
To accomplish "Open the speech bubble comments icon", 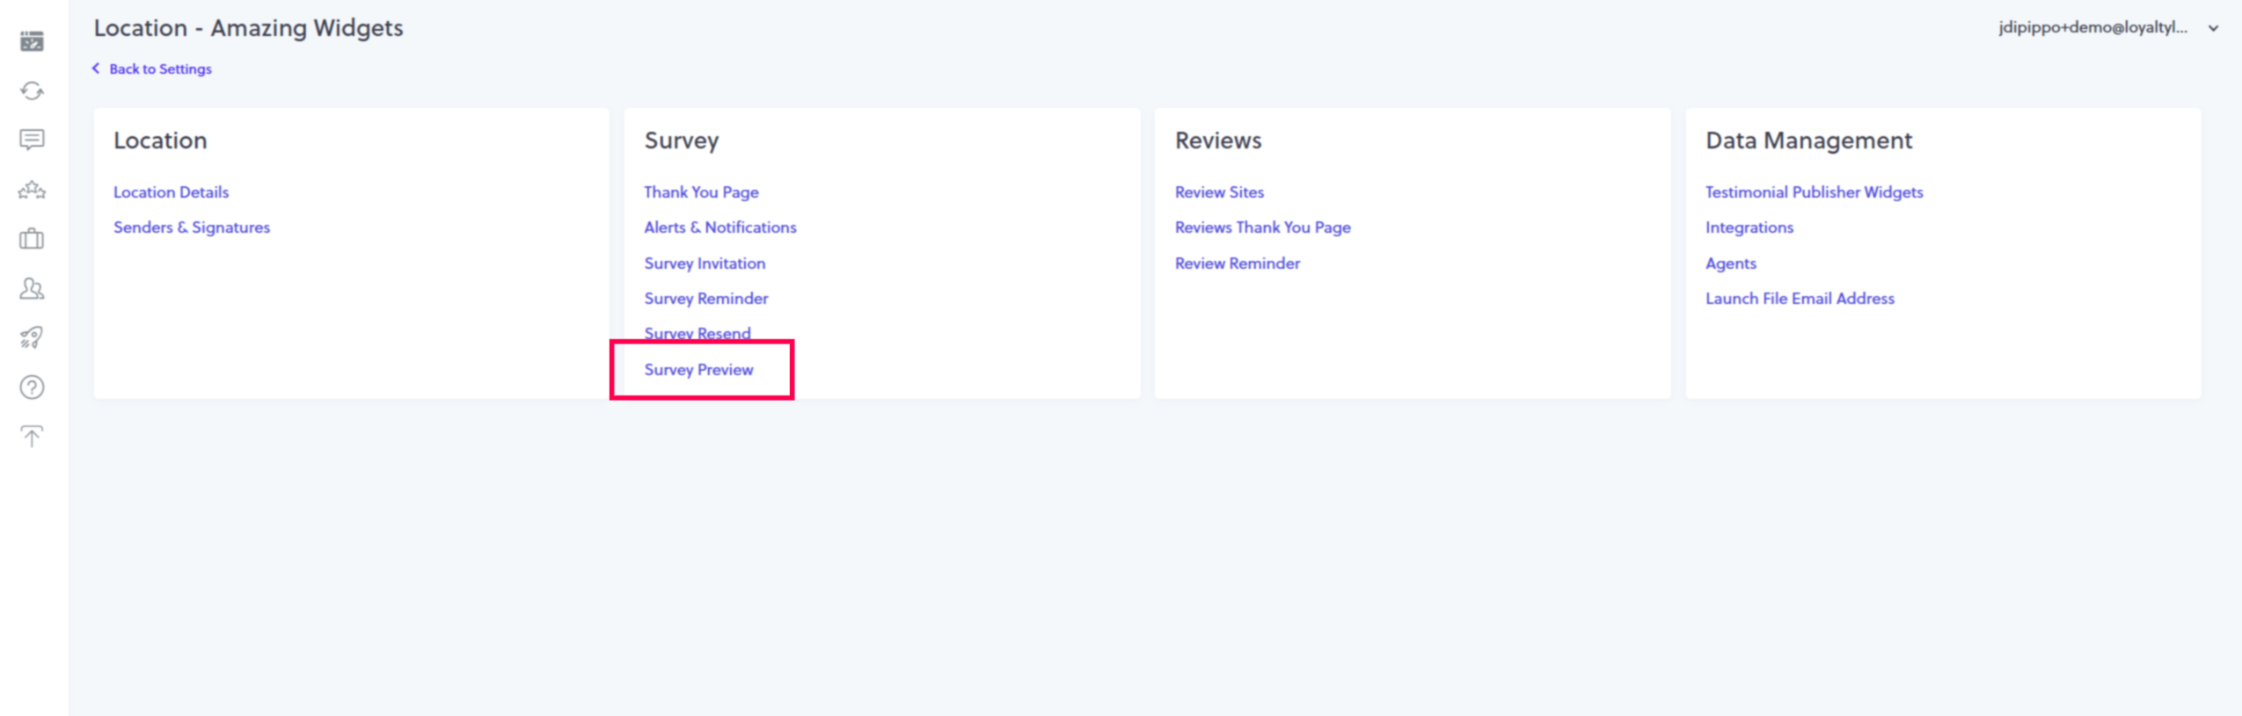I will (x=32, y=140).
